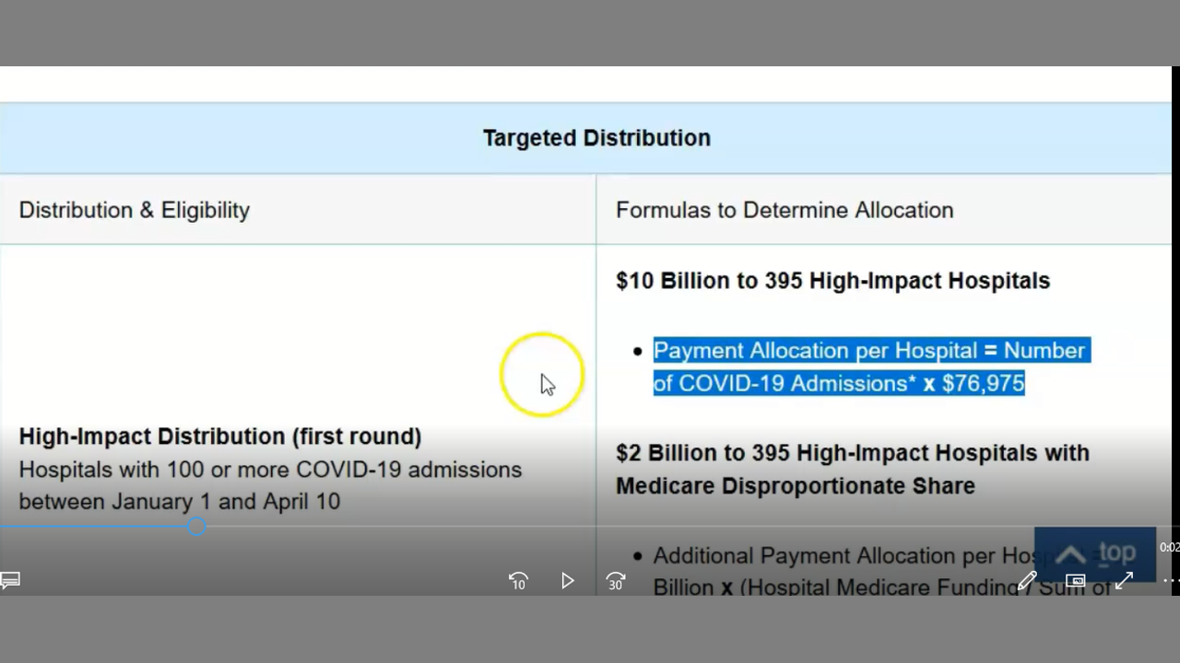Select the "Formulas to Determine Allocation" column header

tap(784, 210)
